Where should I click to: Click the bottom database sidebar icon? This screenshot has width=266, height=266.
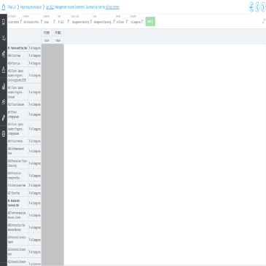[4, 134]
